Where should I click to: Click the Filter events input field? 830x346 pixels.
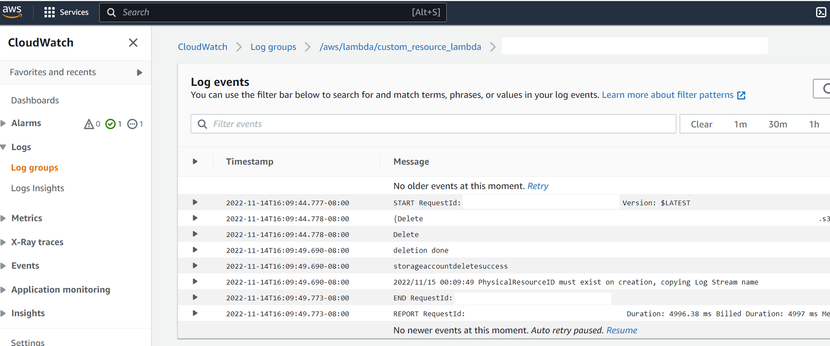coord(433,124)
